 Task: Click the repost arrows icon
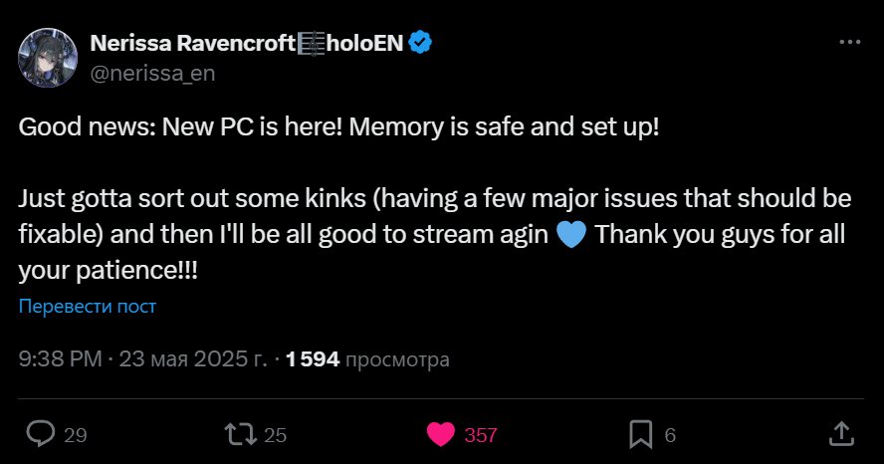click(241, 435)
